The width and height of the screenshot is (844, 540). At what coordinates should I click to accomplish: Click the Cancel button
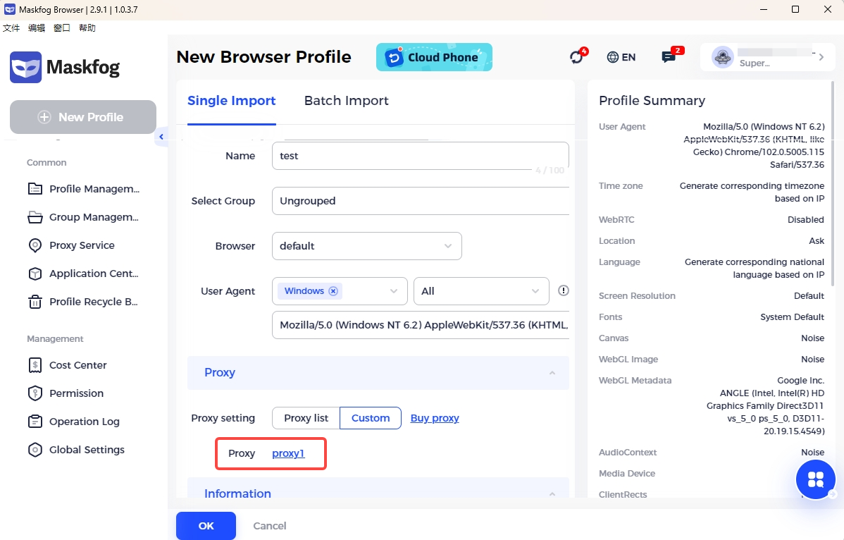pyautogui.click(x=270, y=526)
